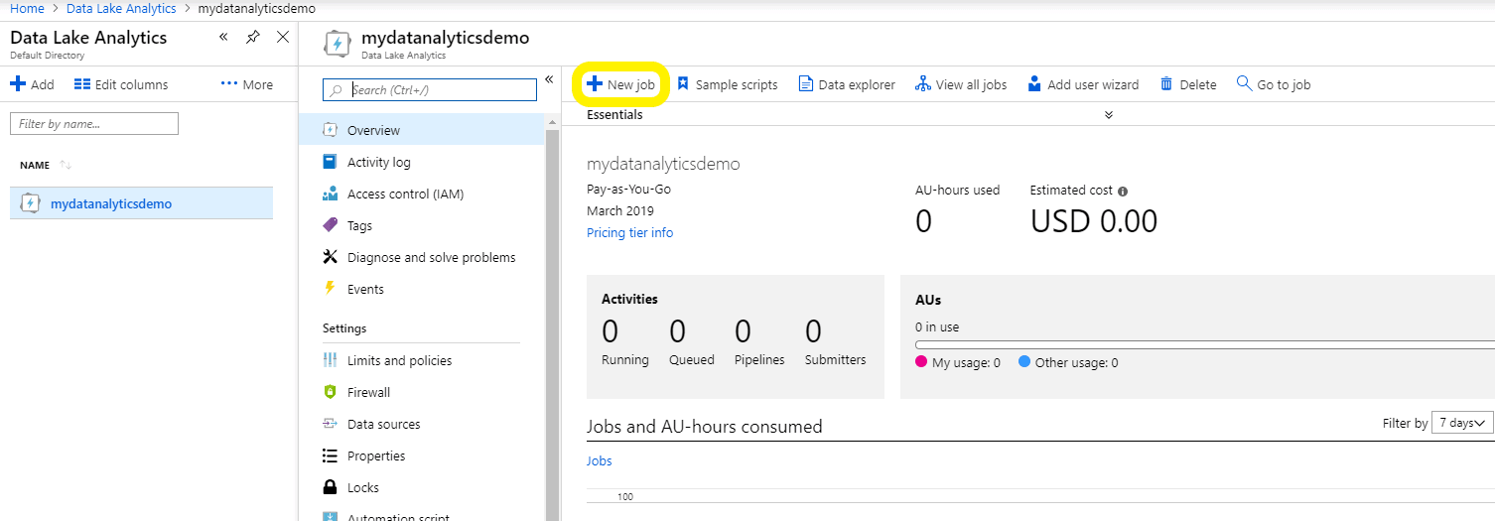Screen dimensions: 1495x521
Task: Click the Overview icon in the menu
Action: click(331, 130)
